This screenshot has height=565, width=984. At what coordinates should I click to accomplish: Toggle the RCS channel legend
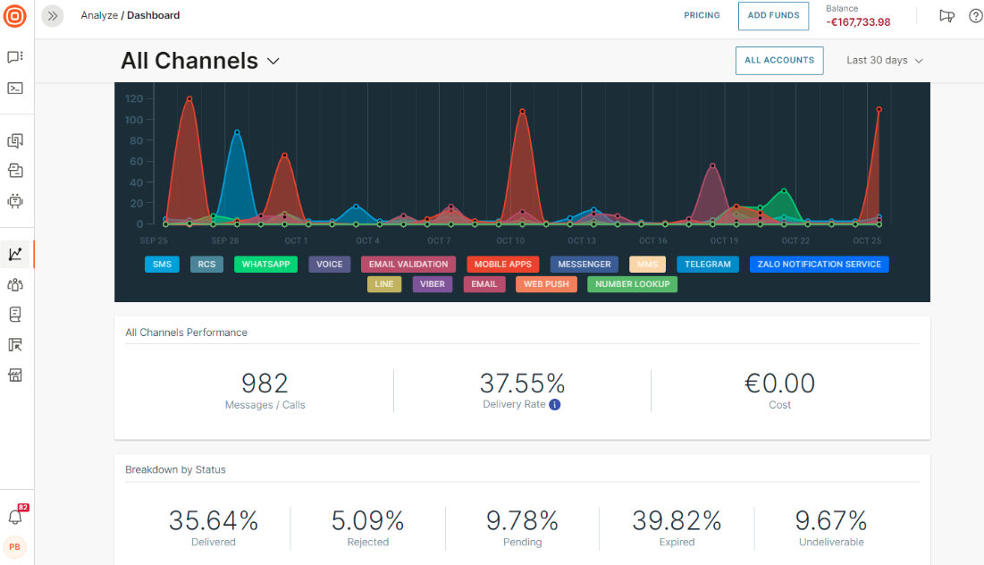pos(206,265)
